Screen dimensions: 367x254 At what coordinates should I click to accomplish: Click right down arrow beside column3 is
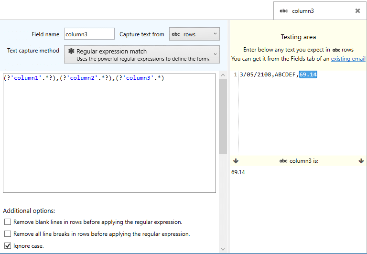(x=361, y=161)
